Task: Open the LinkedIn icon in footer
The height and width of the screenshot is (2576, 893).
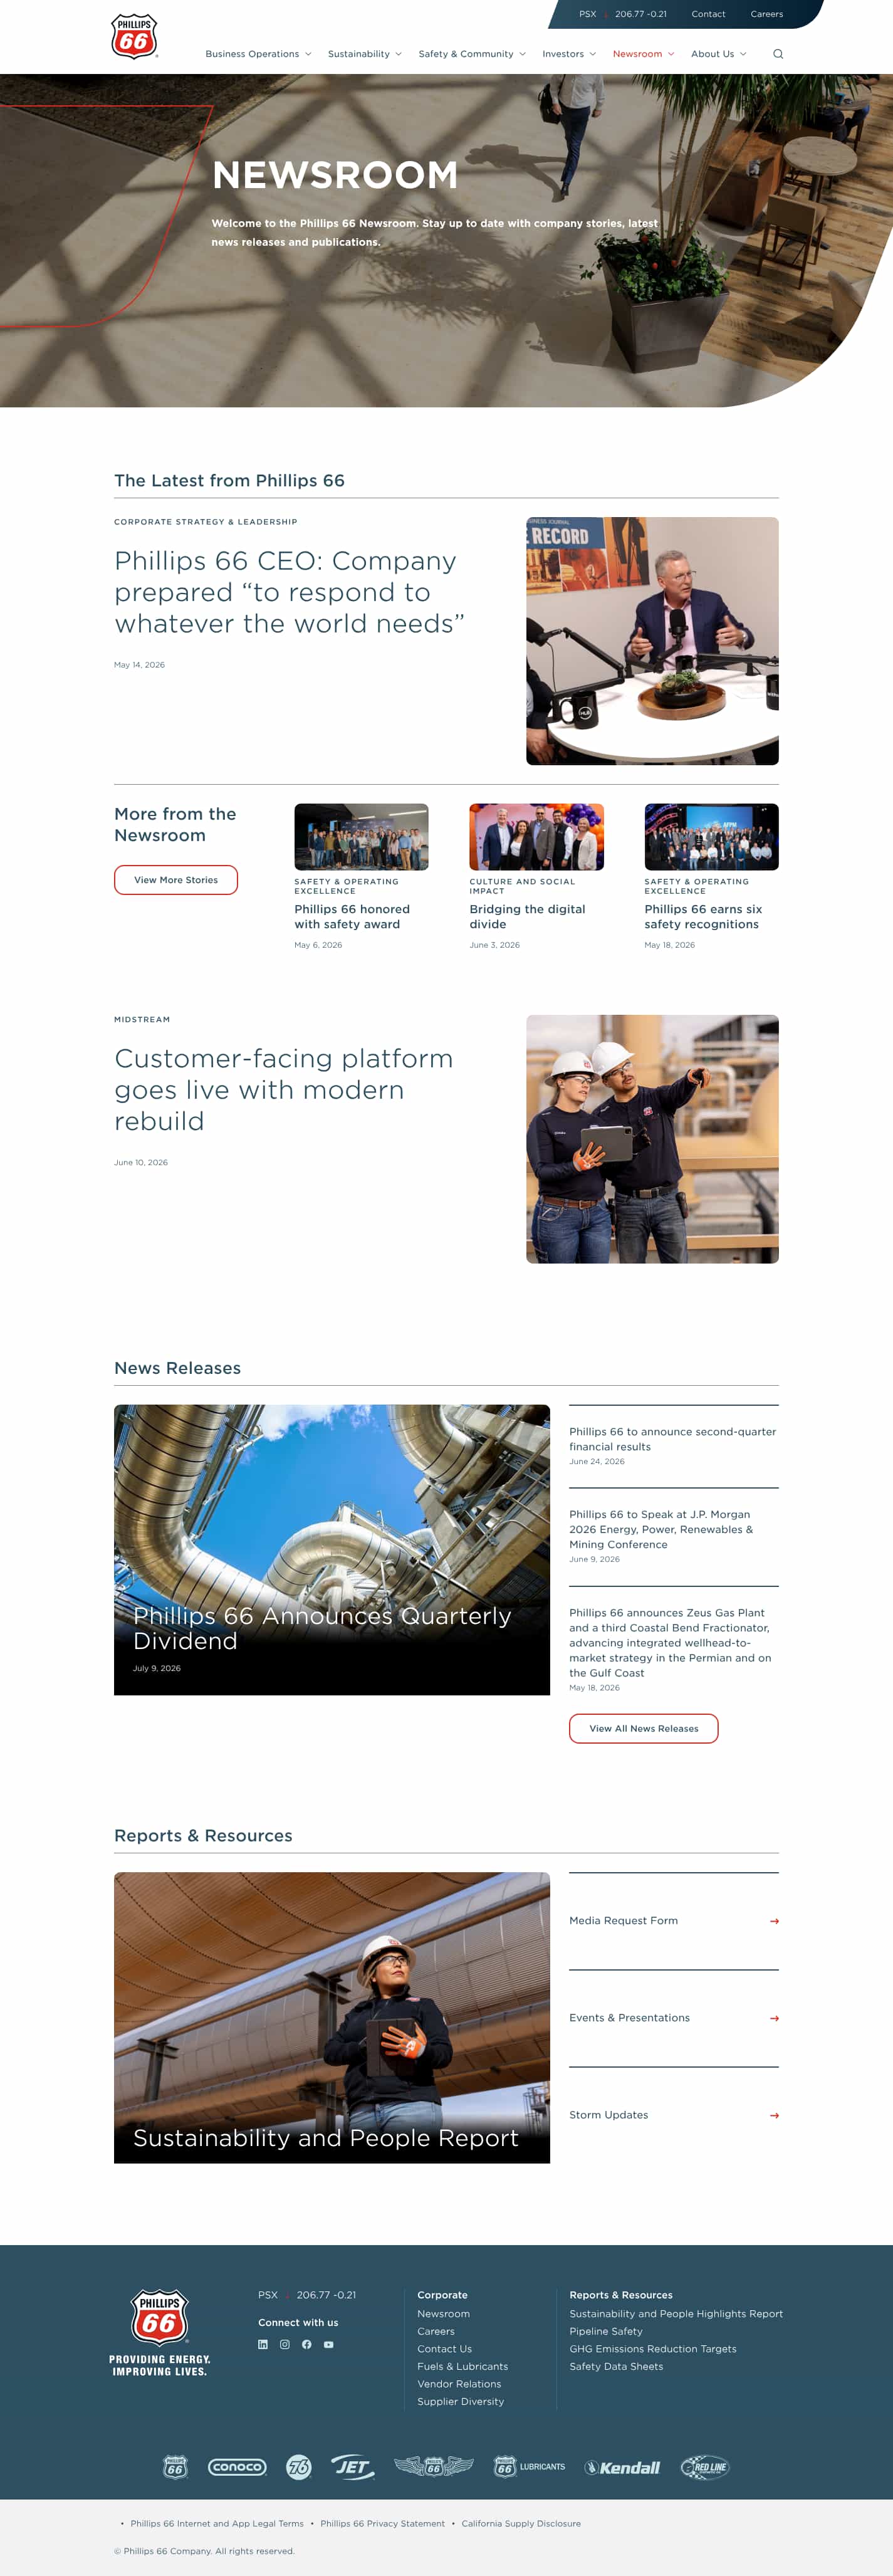Action: (x=263, y=2344)
